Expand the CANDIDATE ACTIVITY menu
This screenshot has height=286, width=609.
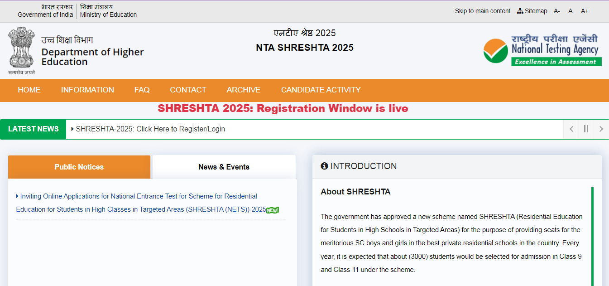click(x=321, y=90)
